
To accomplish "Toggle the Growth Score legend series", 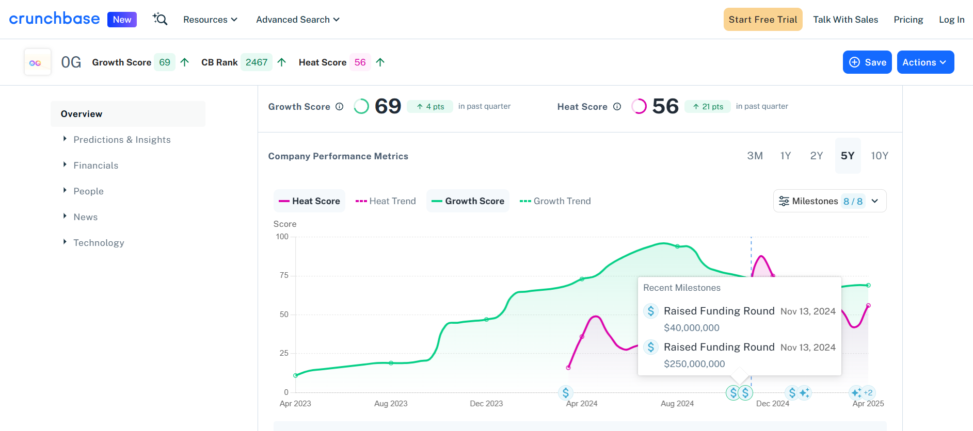I will [x=468, y=201].
